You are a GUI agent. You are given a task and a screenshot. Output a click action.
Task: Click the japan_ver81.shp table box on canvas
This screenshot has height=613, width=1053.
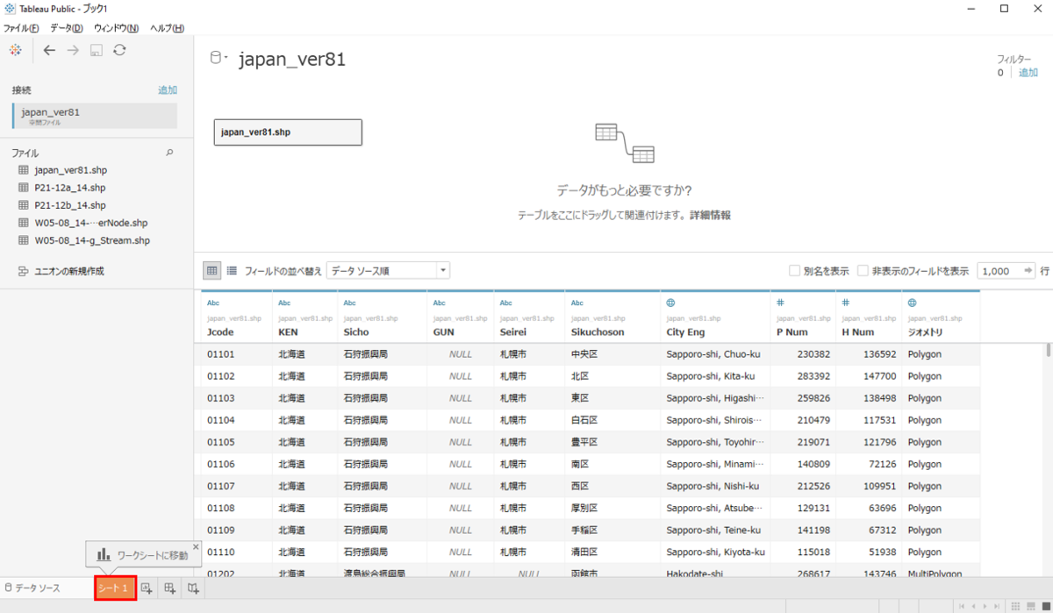(288, 132)
